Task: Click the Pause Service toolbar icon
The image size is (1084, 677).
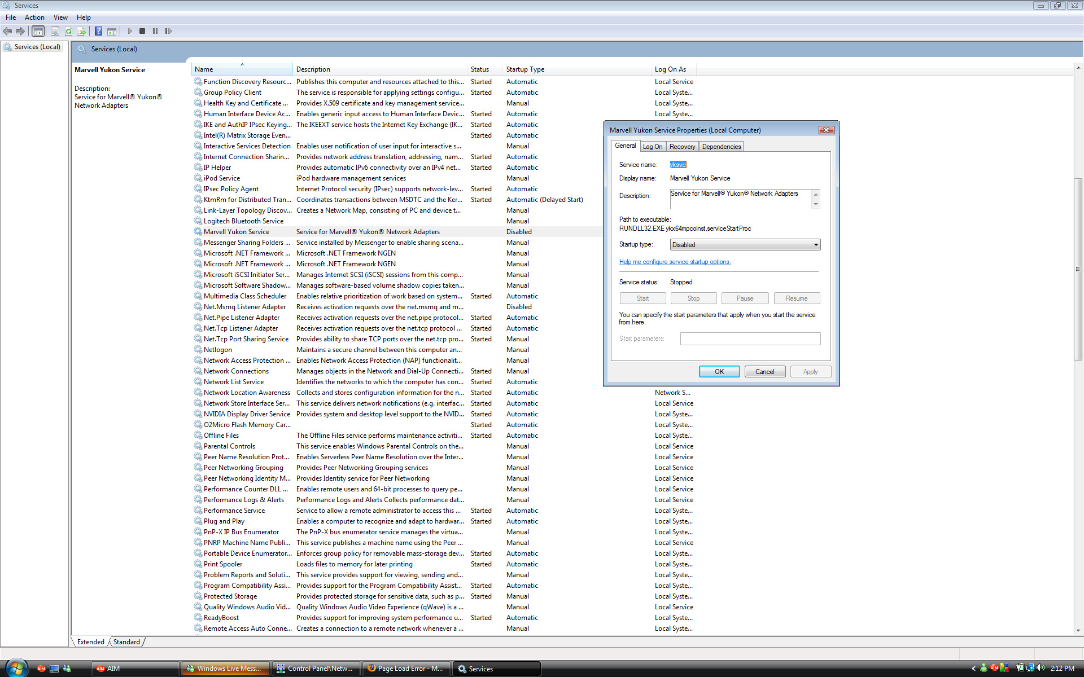Action: 155,31
